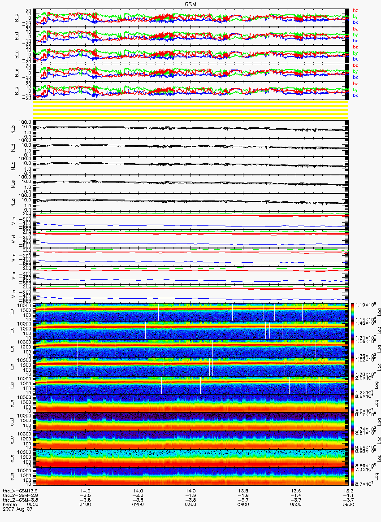Click the color bar beside the e_a spectrogram
Image resolution: width=381 pixels, height=522 pixels.
point(353,477)
